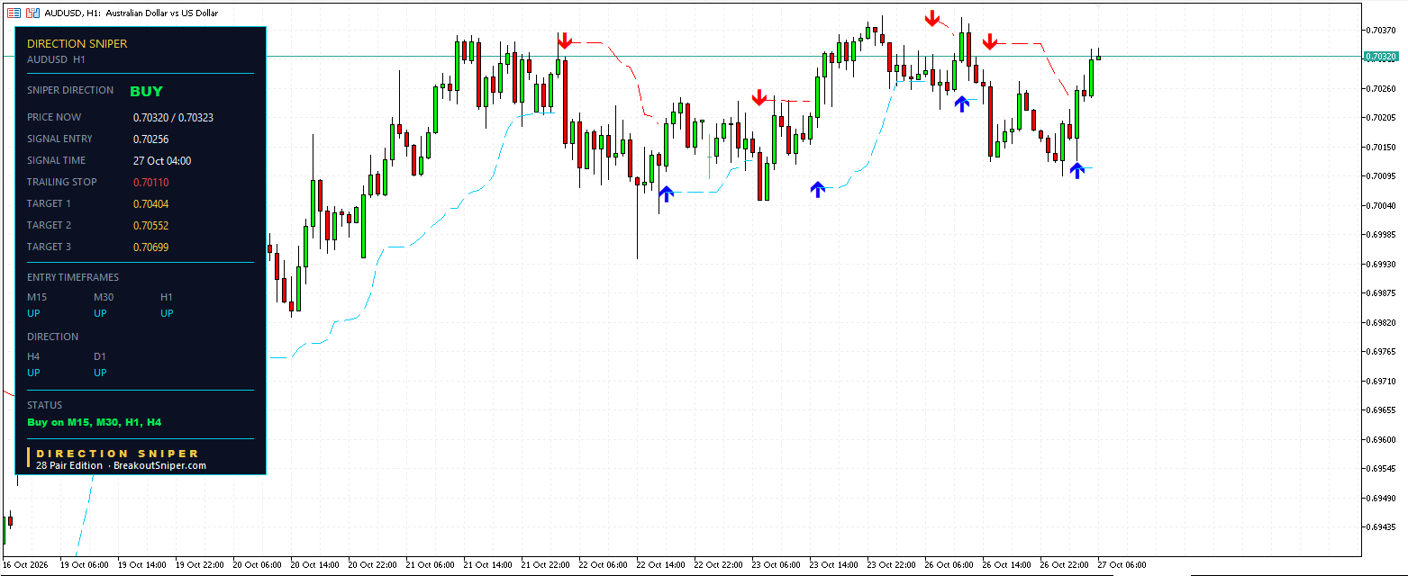
Task: Click the BreakoutSniper.com footer text
Action: point(160,465)
